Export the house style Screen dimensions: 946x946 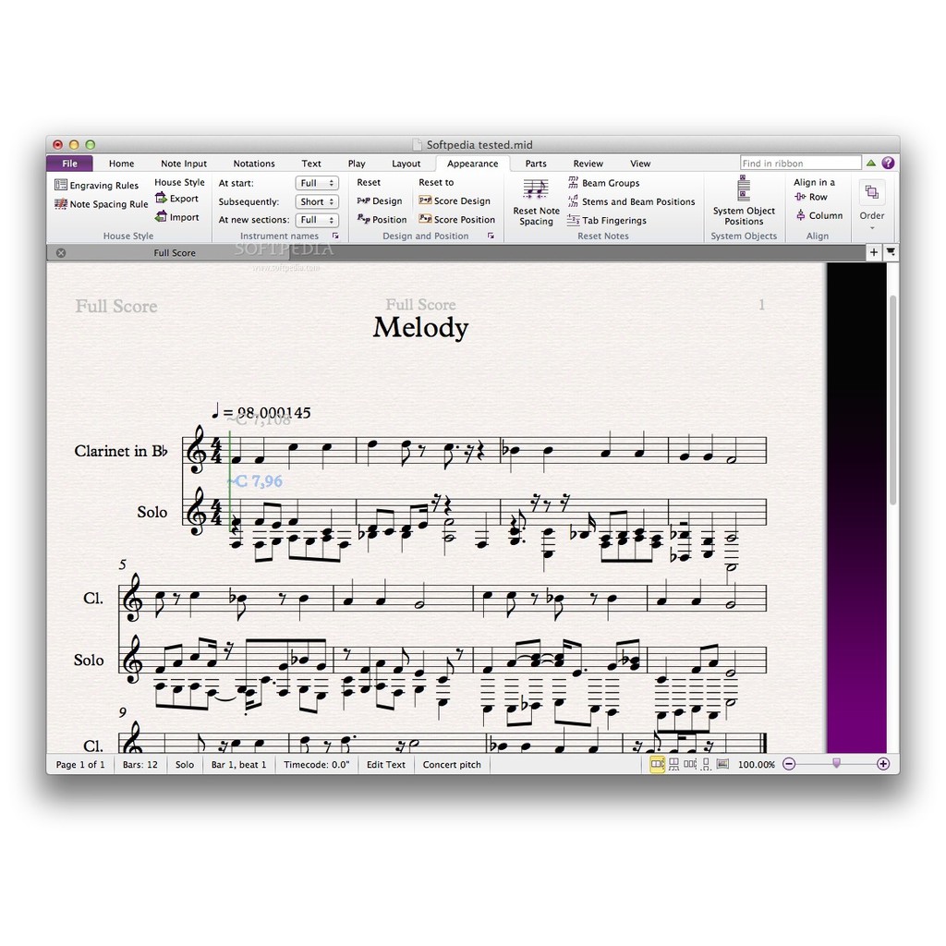[x=176, y=199]
